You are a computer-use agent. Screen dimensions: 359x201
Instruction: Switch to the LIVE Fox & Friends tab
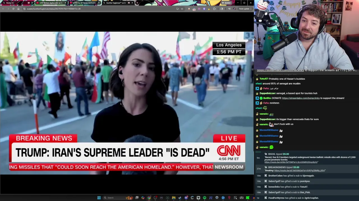[x=84, y=3]
